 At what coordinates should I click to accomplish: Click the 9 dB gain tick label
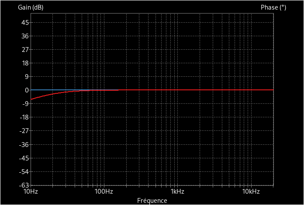[26, 76]
